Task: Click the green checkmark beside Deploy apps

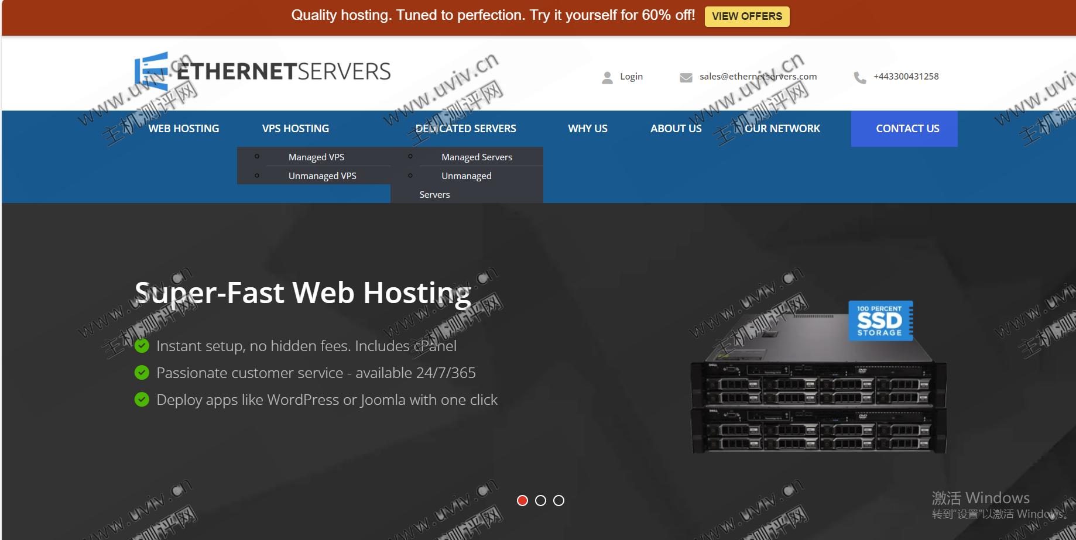Action: pyautogui.click(x=142, y=400)
